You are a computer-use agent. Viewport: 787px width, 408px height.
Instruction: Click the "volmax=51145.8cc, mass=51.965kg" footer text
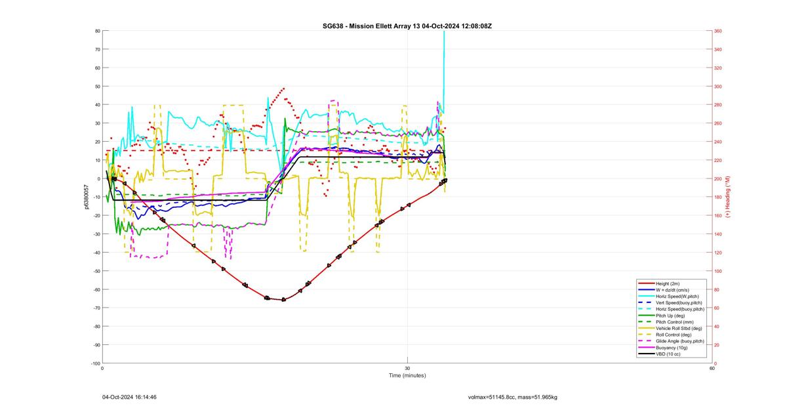513,397
